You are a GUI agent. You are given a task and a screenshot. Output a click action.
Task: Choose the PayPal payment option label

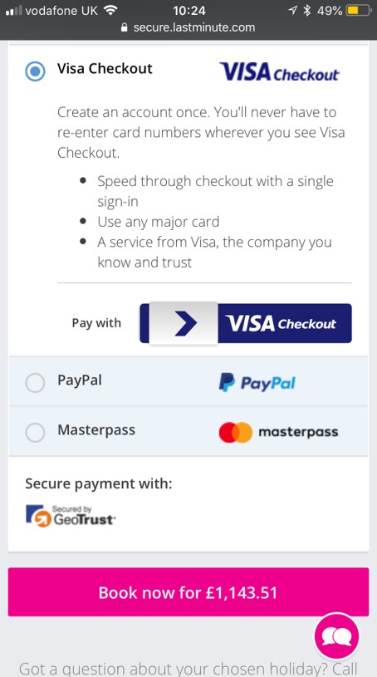pyautogui.click(x=80, y=380)
